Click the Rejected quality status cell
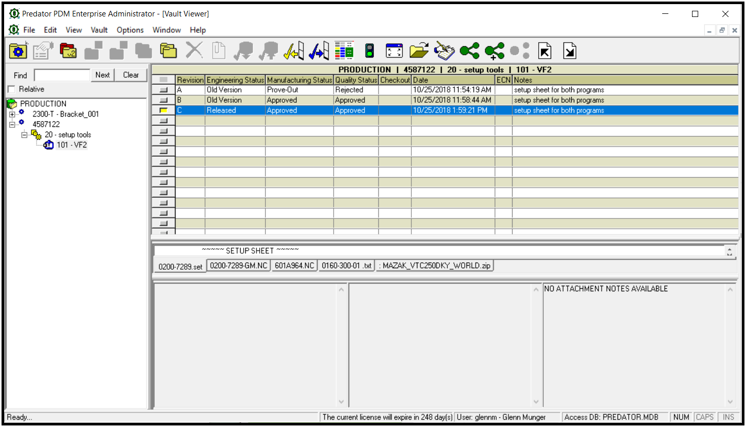This screenshot has width=746, height=427. tap(356, 90)
